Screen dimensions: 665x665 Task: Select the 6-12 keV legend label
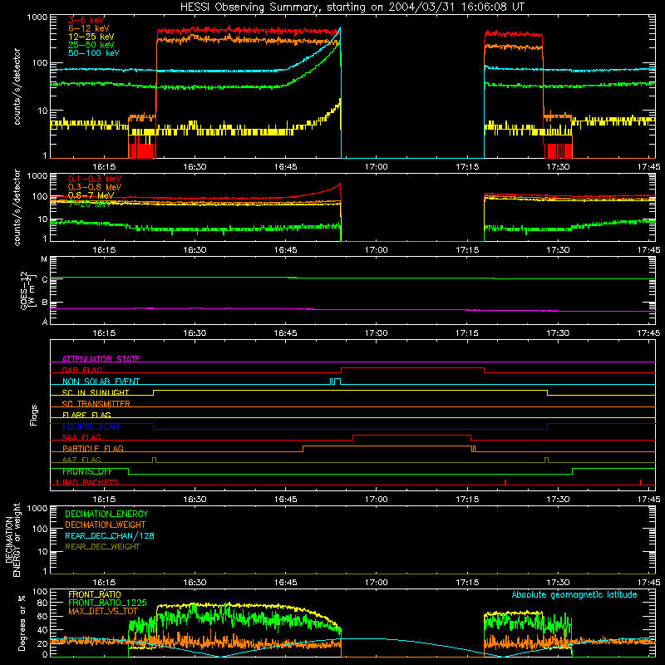click(88, 28)
